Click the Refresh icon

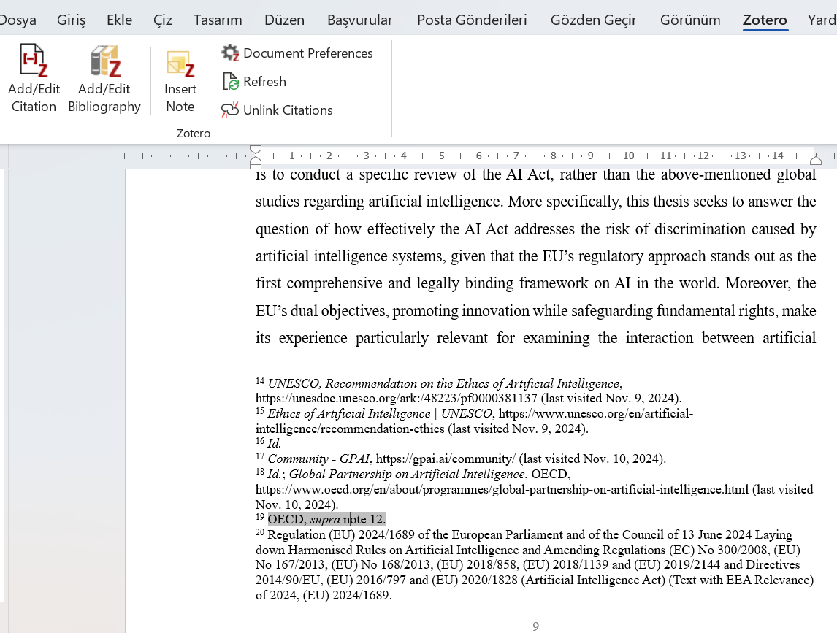point(230,82)
